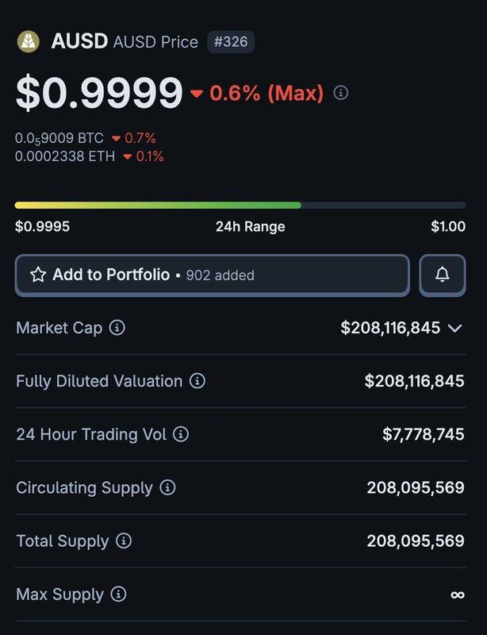Click the infinity Max Supply value
The height and width of the screenshot is (635, 487).
coord(458,595)
